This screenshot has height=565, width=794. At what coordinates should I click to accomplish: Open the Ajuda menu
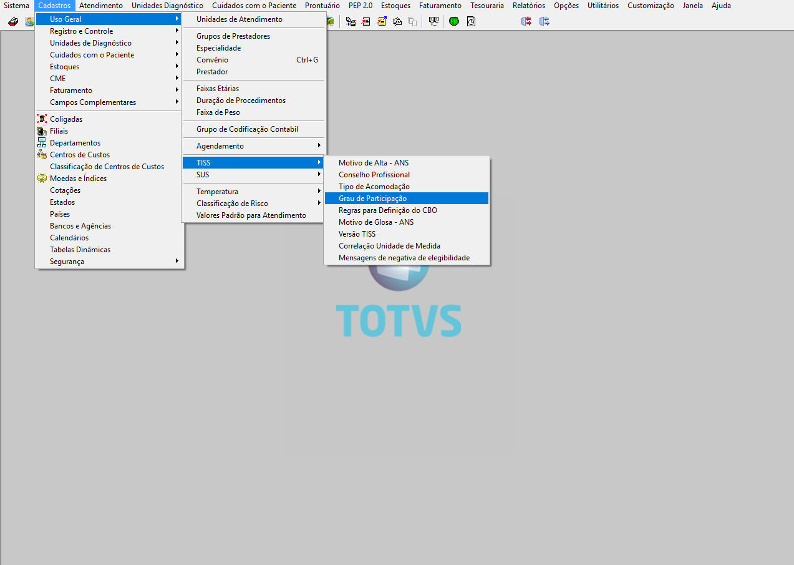pos(721,6)
